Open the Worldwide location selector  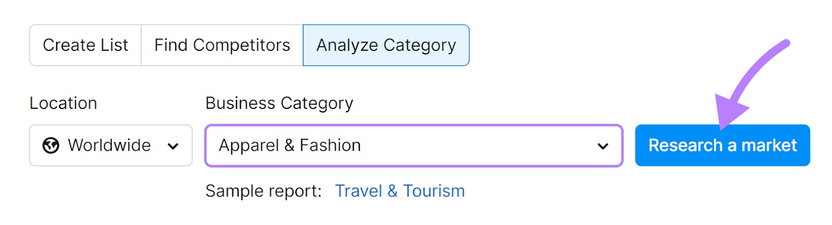[x=111, y=146]
